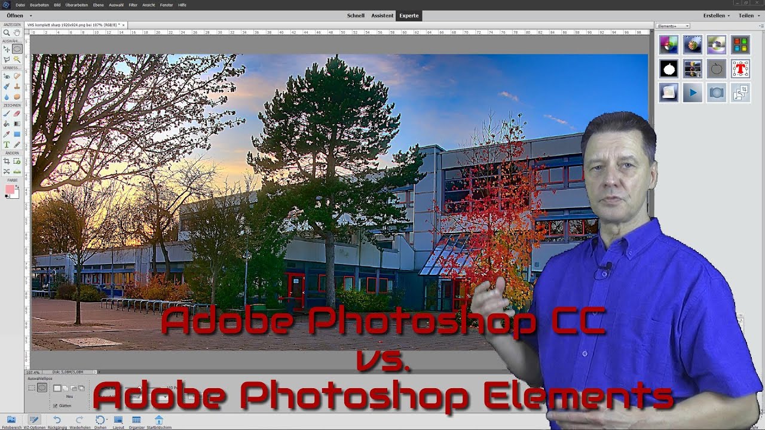Select the Color Picker eyedropper tool
This screenshot has width=765, height=430.
pos(7,134)
